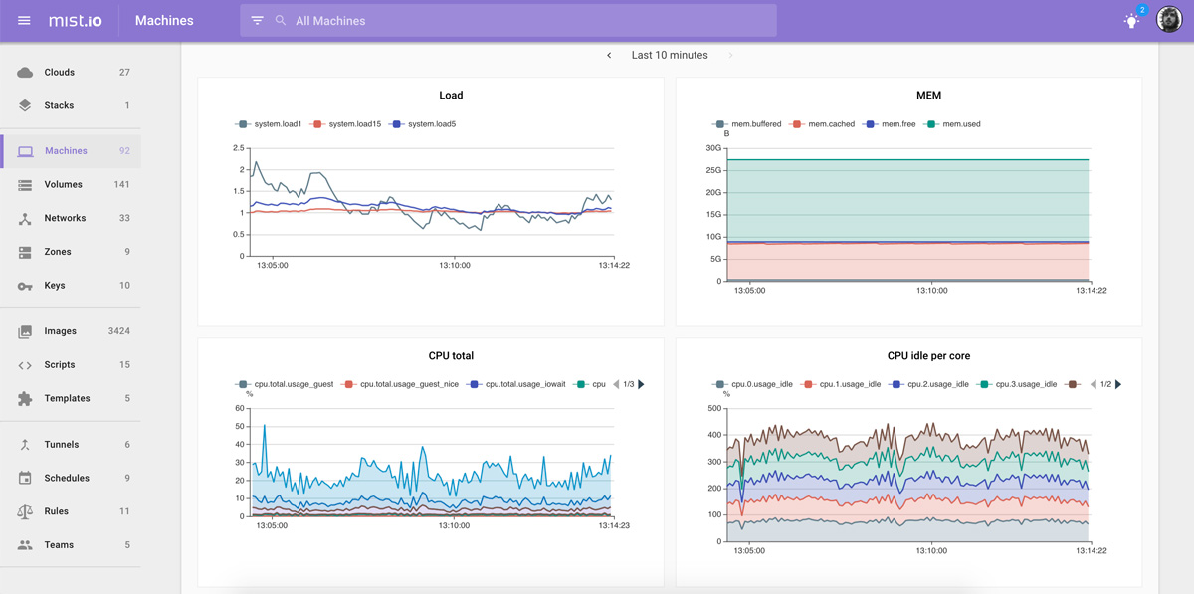Select Networks in the sidebar
Screen dimensions: 1194x594
[63, 218]
